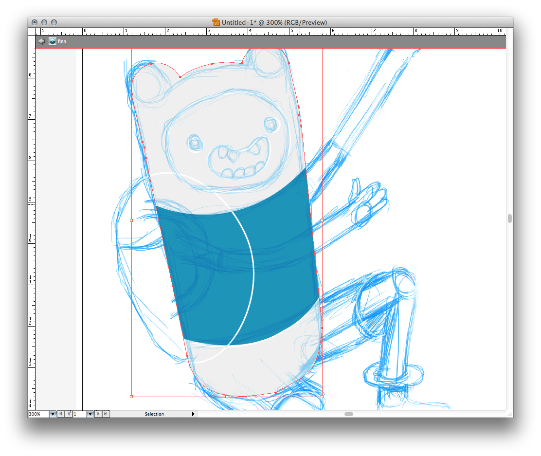Click the finn layer name label
541x456 pixels.
[62, 41]
